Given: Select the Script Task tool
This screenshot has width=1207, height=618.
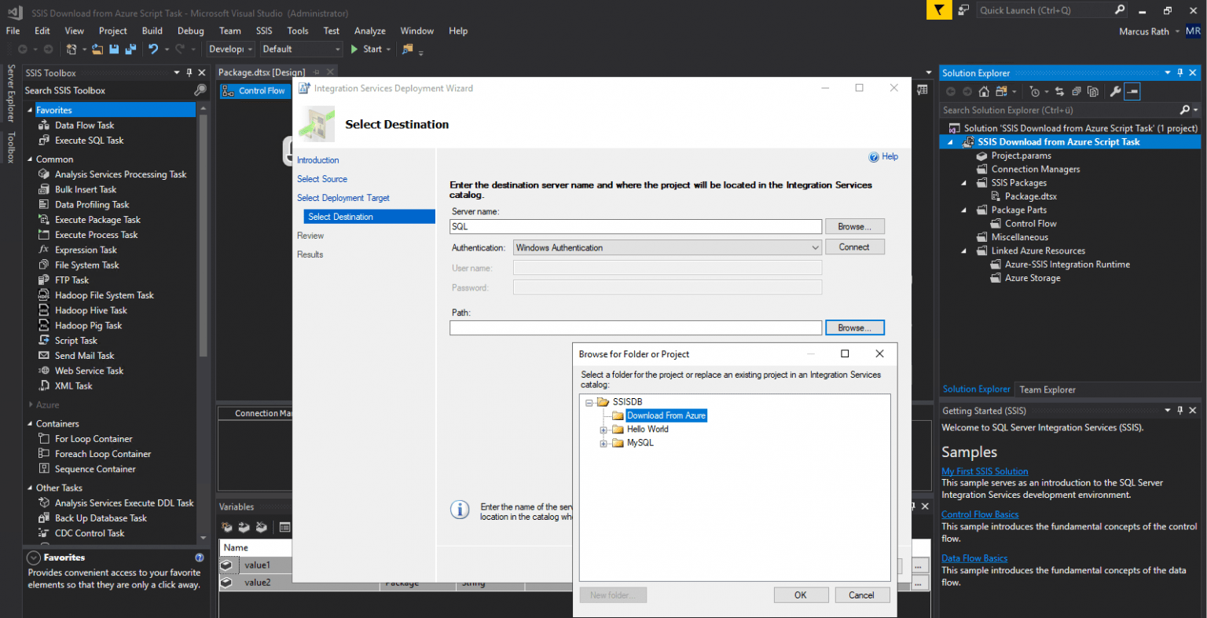Looking at the screenshot, I should click(75, 340).
